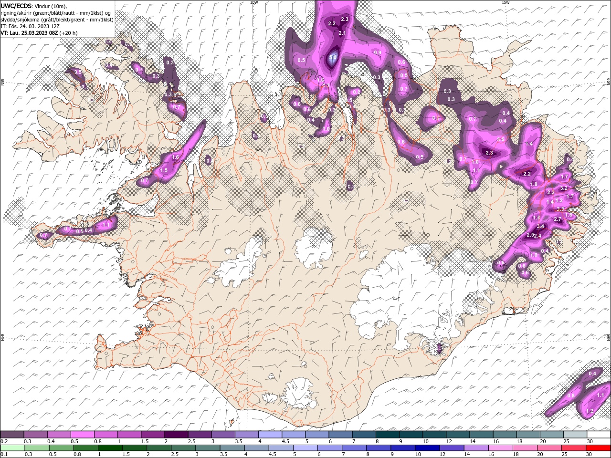Click the '2.4' precipitation value on the map
The image size is (611, 458).
[x=537, y=236]
